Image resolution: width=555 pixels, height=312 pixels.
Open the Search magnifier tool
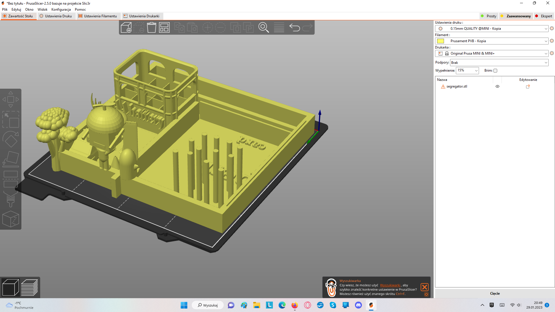[264, 28]
